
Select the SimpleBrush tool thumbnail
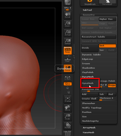tap(90, 3)
